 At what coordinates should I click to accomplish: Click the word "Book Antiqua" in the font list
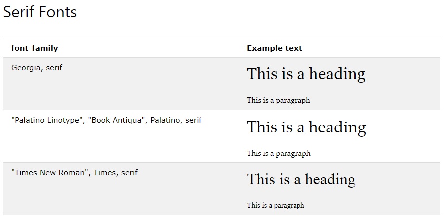point(116,120)
